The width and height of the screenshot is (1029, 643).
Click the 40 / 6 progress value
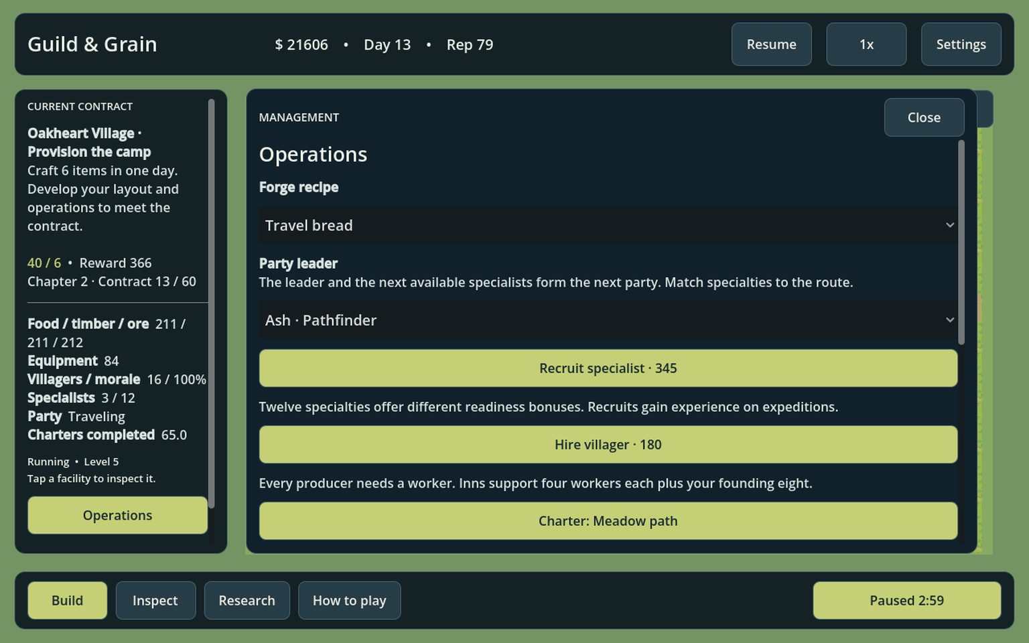click(x=44, y=263)
